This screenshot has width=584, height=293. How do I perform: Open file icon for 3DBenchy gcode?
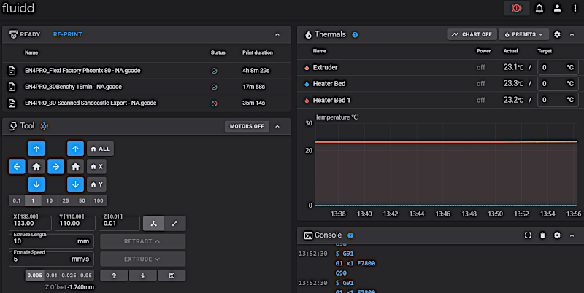[12, 87]
